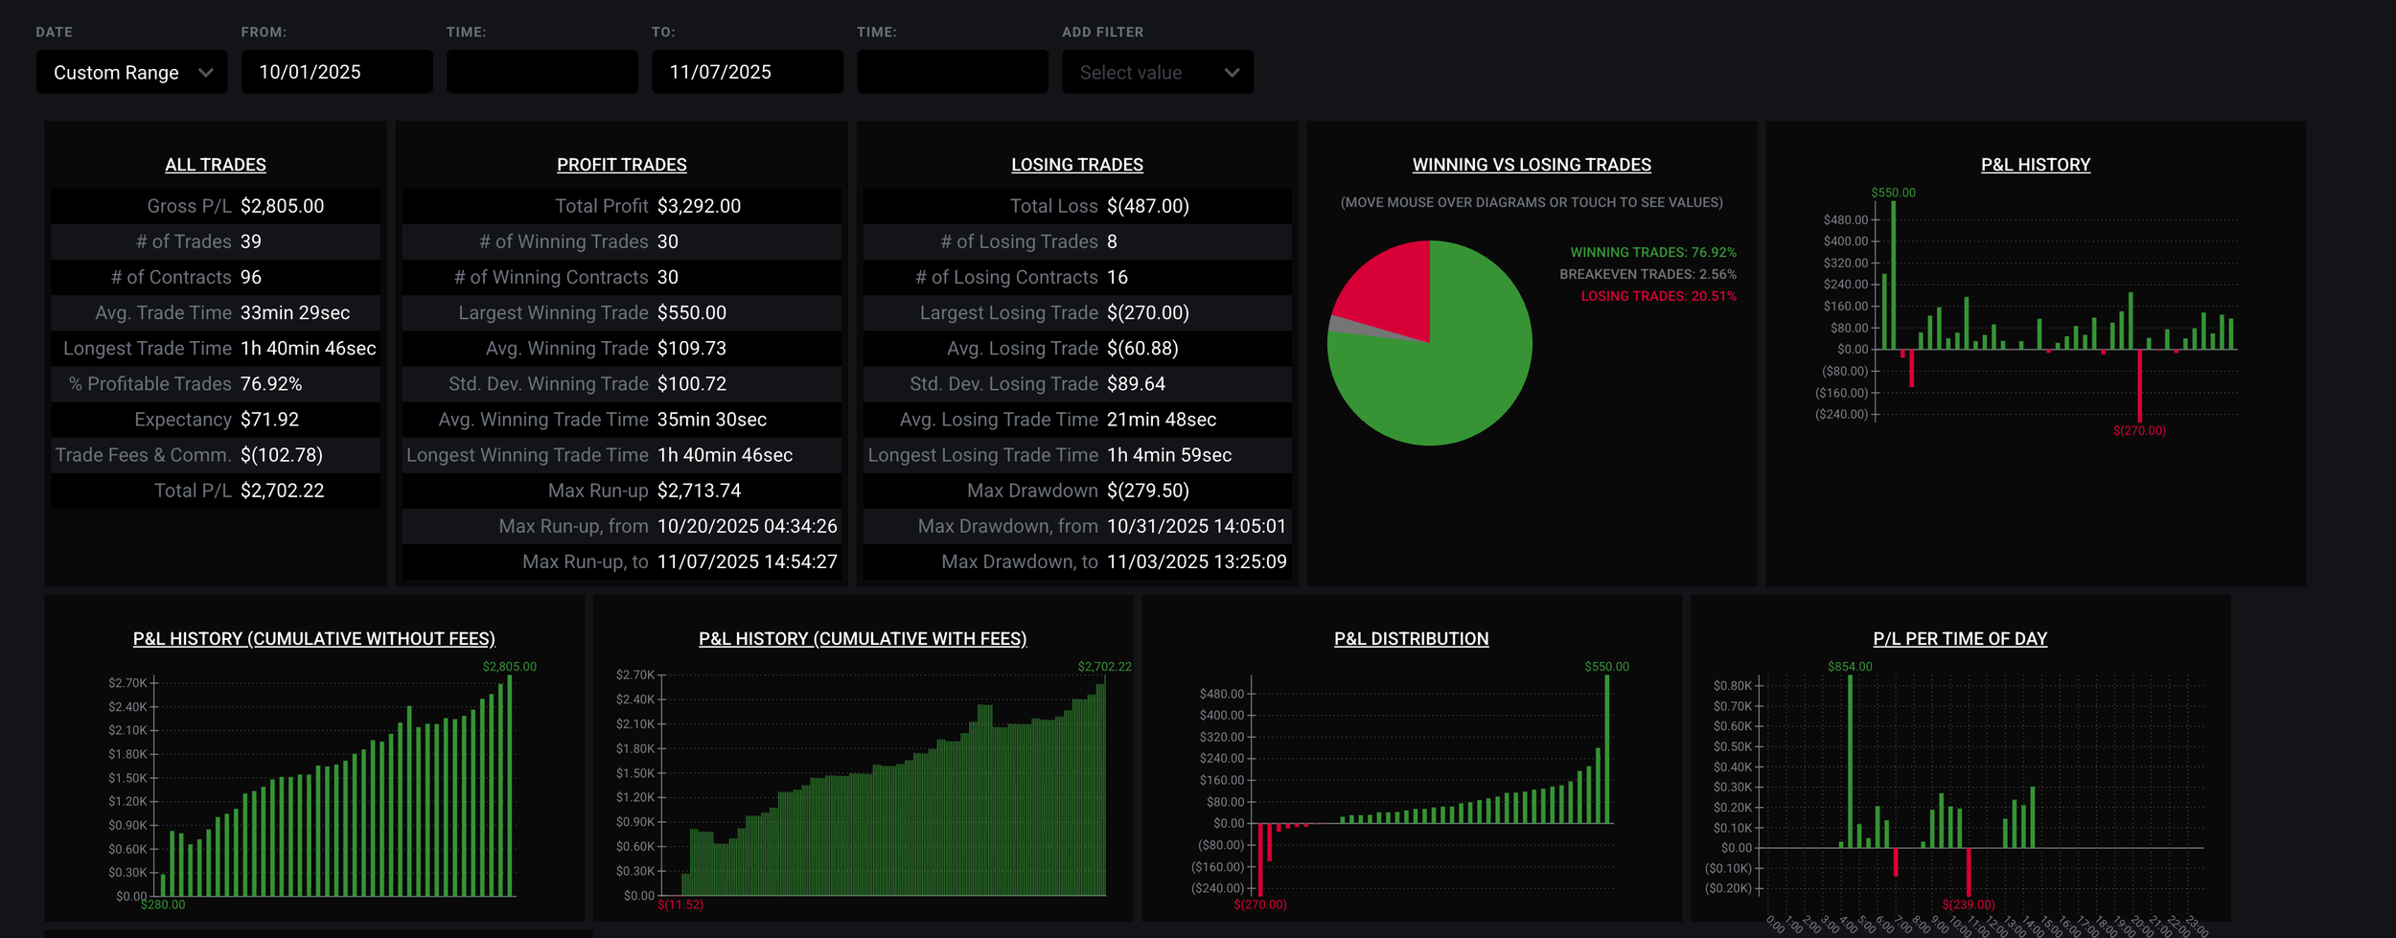The image size is (2396, 938).
Task: Click the P/L PER TIME OF DAY title
Action: (x=1961, y=638)
